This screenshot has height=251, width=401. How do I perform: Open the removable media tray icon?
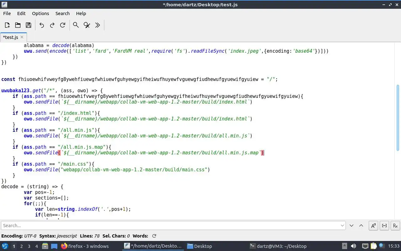point(344,246)
